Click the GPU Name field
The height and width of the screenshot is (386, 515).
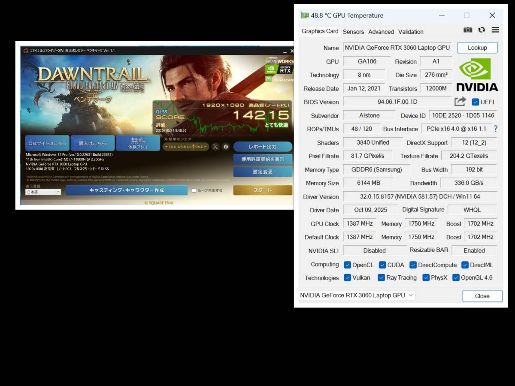coord(397,48)
